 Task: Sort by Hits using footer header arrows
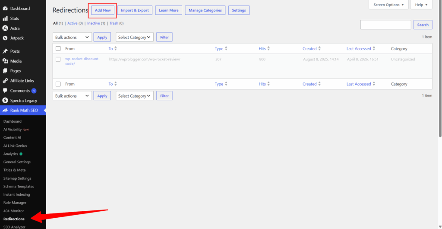click(268, 84)
